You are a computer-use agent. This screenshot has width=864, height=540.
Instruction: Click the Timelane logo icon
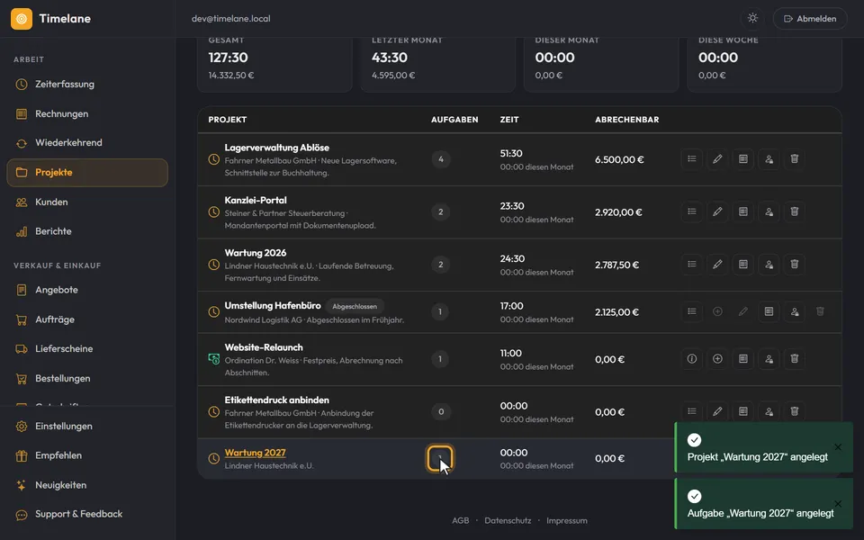click(22, 19)
